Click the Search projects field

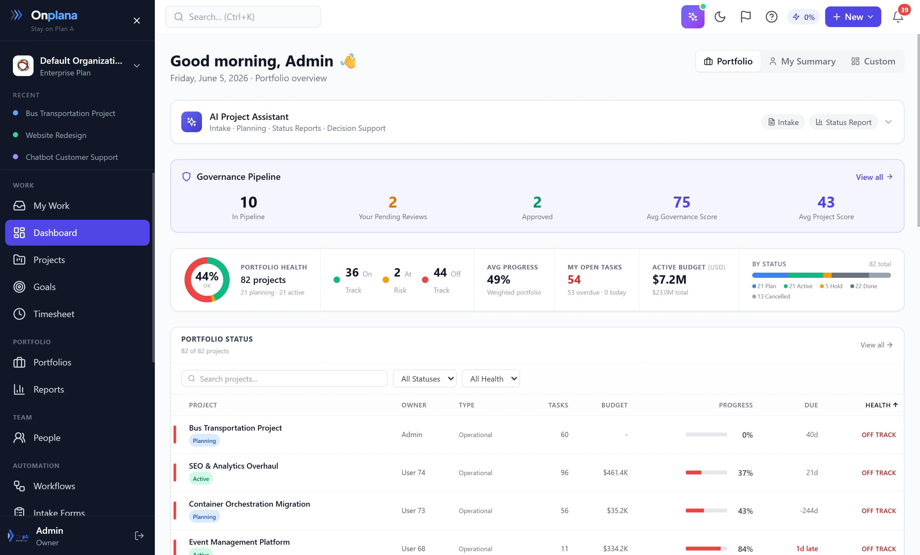point(284,379)
